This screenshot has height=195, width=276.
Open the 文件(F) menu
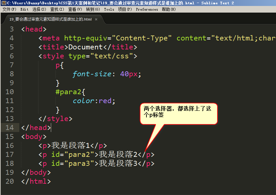(9, 9)
